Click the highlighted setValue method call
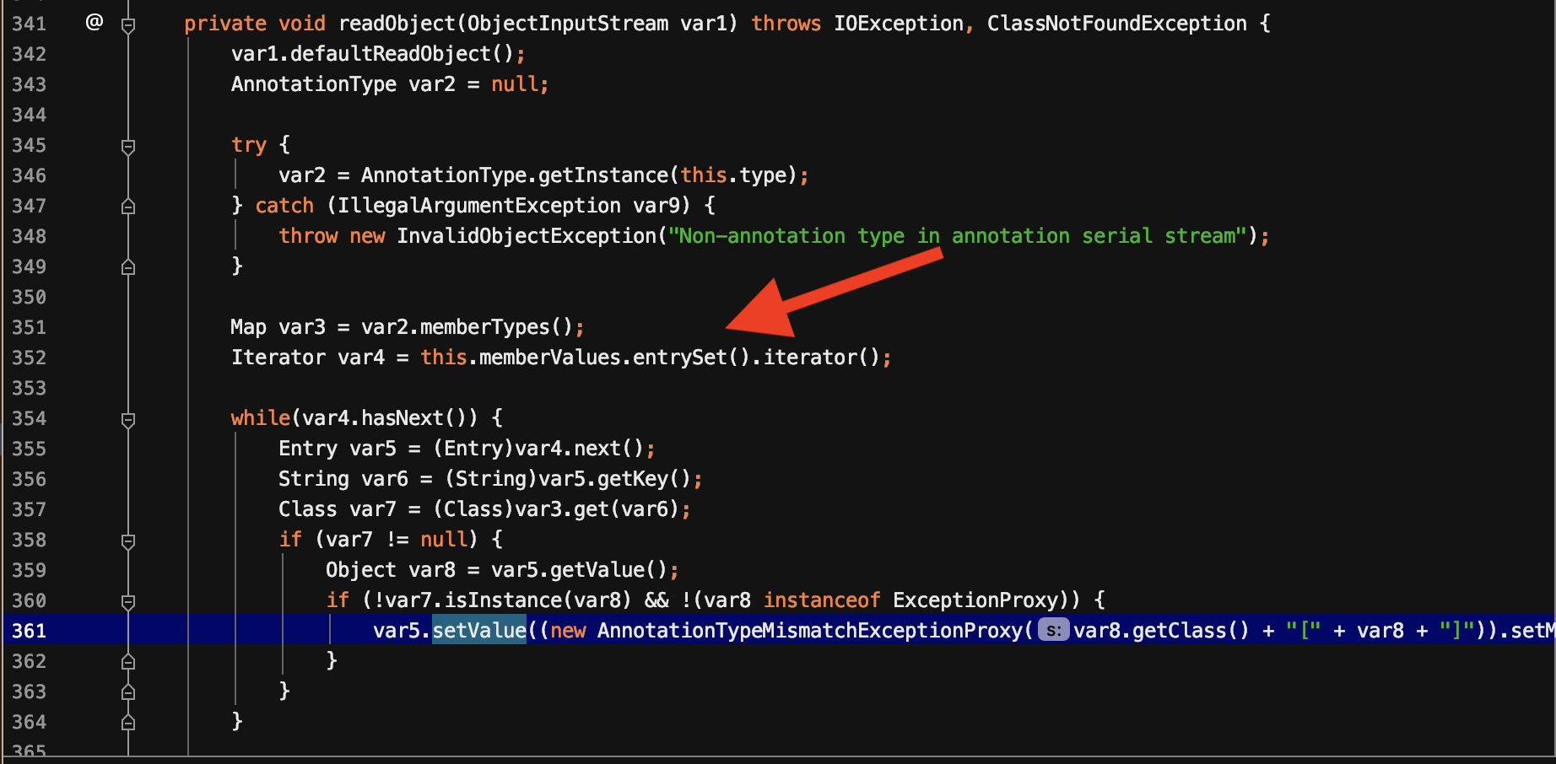This screenshot has width=1556, height=764. pyautogui.click(x=479, y=631)
